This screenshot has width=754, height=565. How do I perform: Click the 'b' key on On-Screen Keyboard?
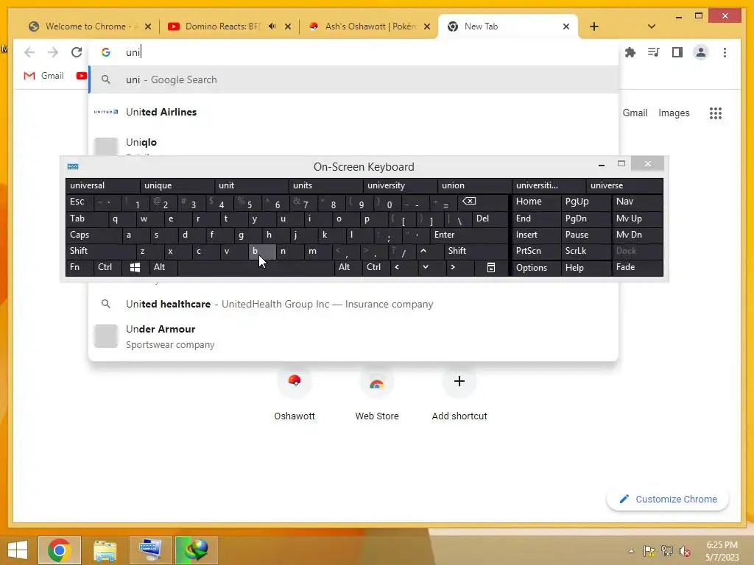(262, 251)
